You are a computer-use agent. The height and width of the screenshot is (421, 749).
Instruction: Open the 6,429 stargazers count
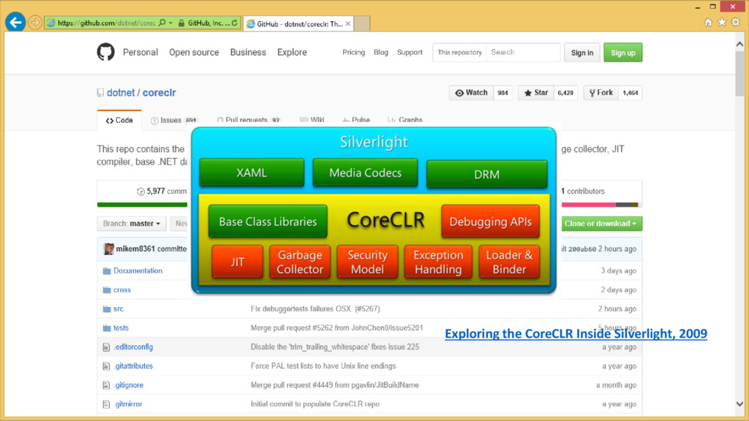(x=565, y=93)
